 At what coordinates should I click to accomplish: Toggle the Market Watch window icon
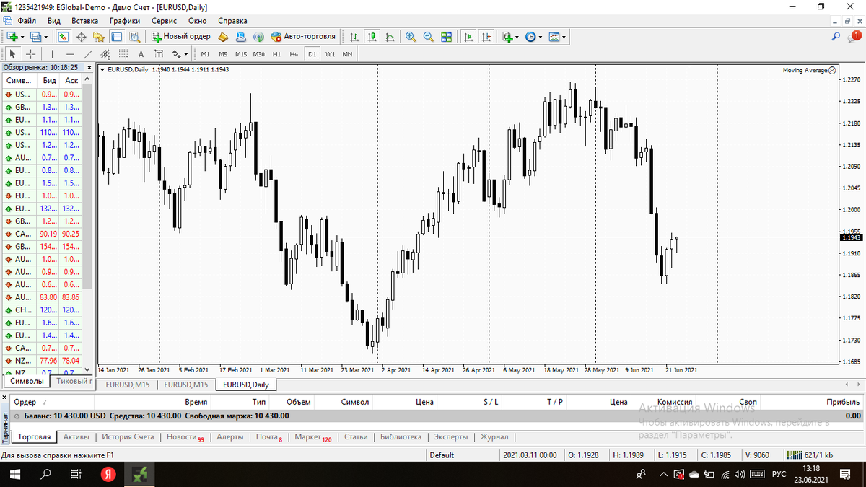[x=64, y=36]
